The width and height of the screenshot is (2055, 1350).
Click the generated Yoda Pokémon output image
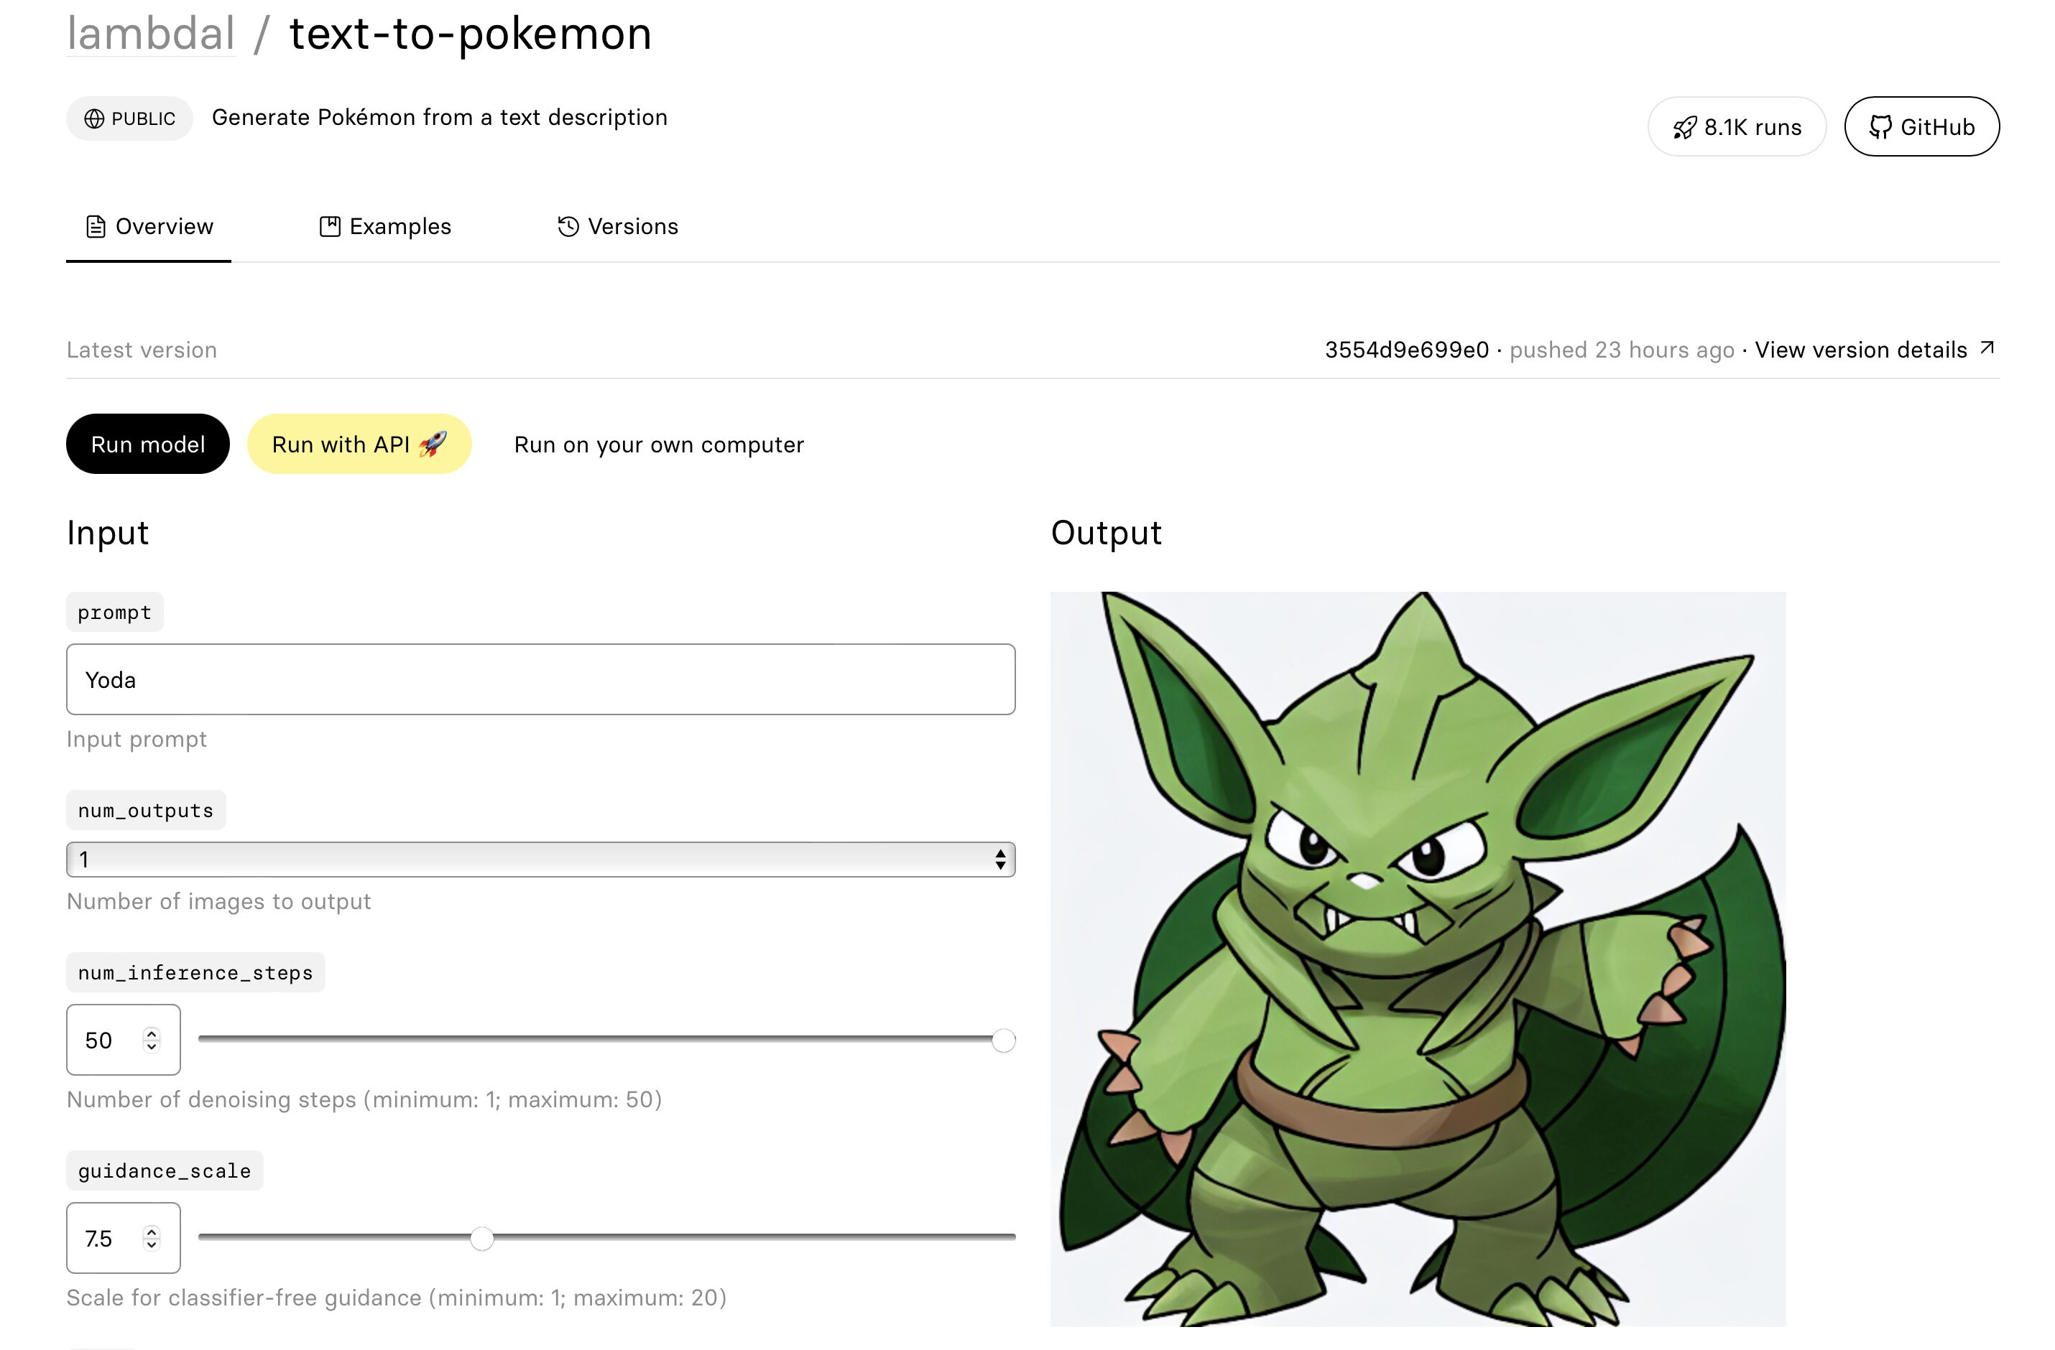(1418, 959)
